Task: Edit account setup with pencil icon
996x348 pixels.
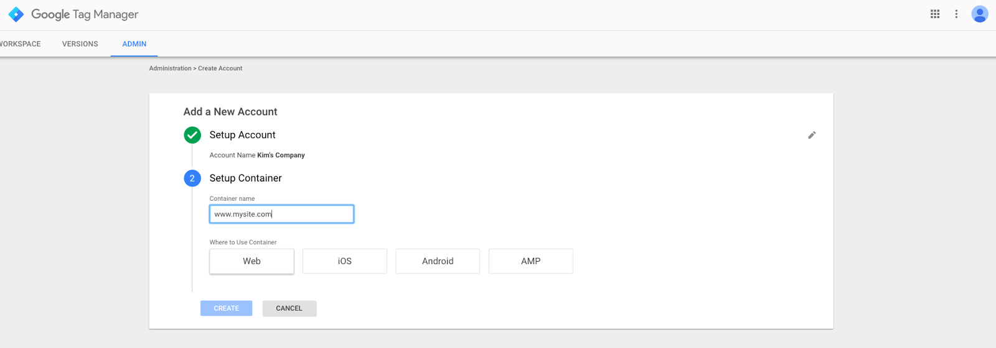Action: [x=812, y=135]
